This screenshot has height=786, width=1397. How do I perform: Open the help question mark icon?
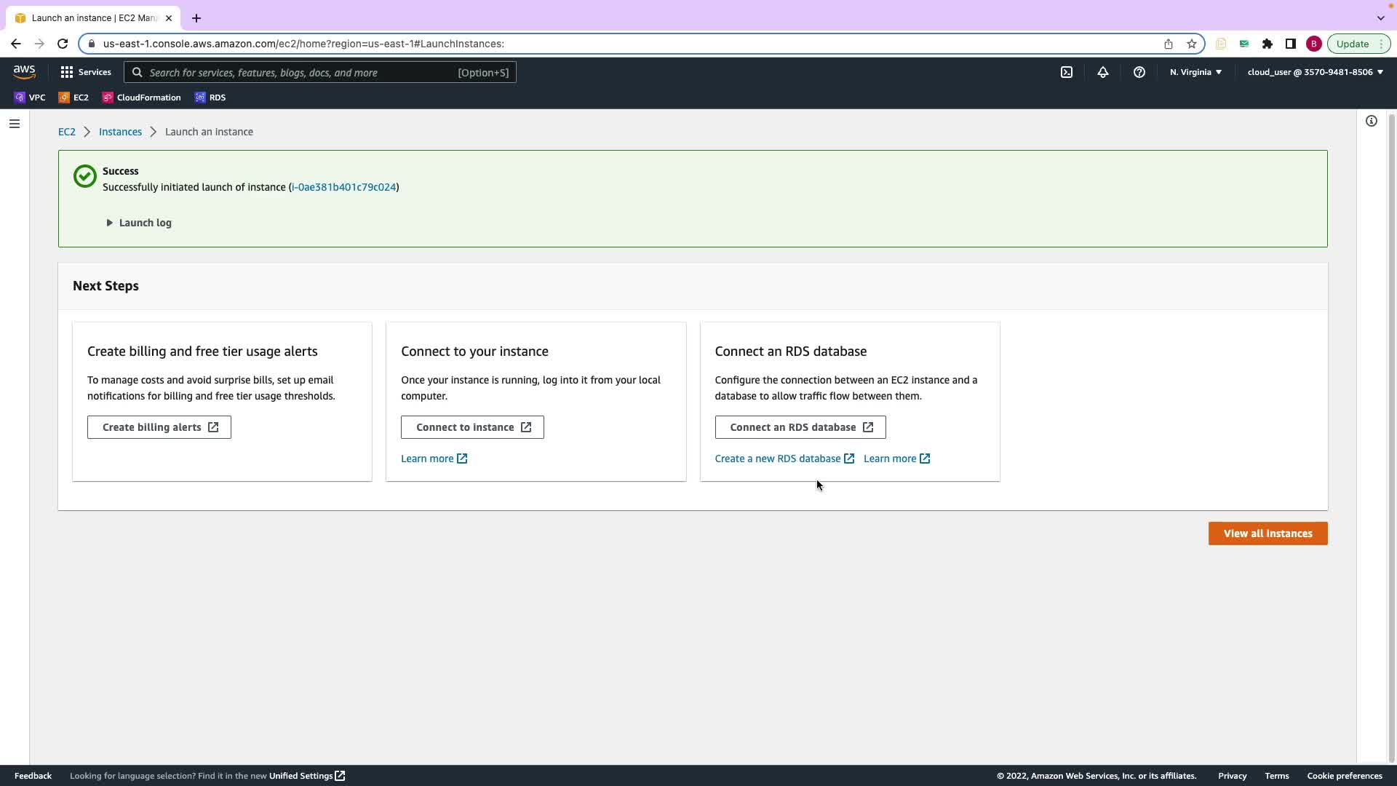[1139, 72]
